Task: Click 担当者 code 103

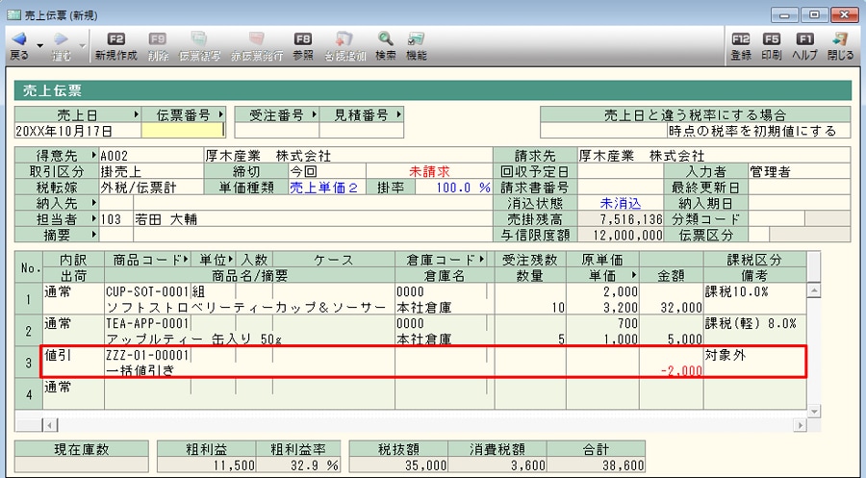Action: point(116,219)
